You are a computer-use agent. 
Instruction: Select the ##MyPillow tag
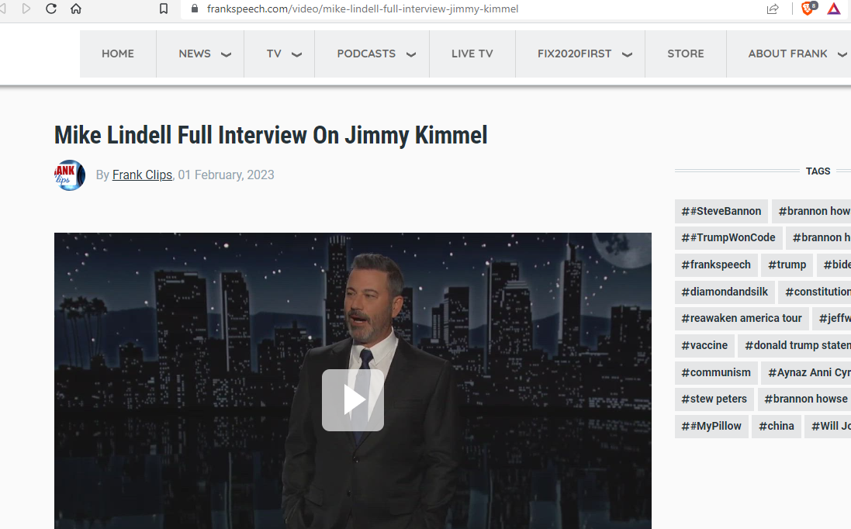711,427
